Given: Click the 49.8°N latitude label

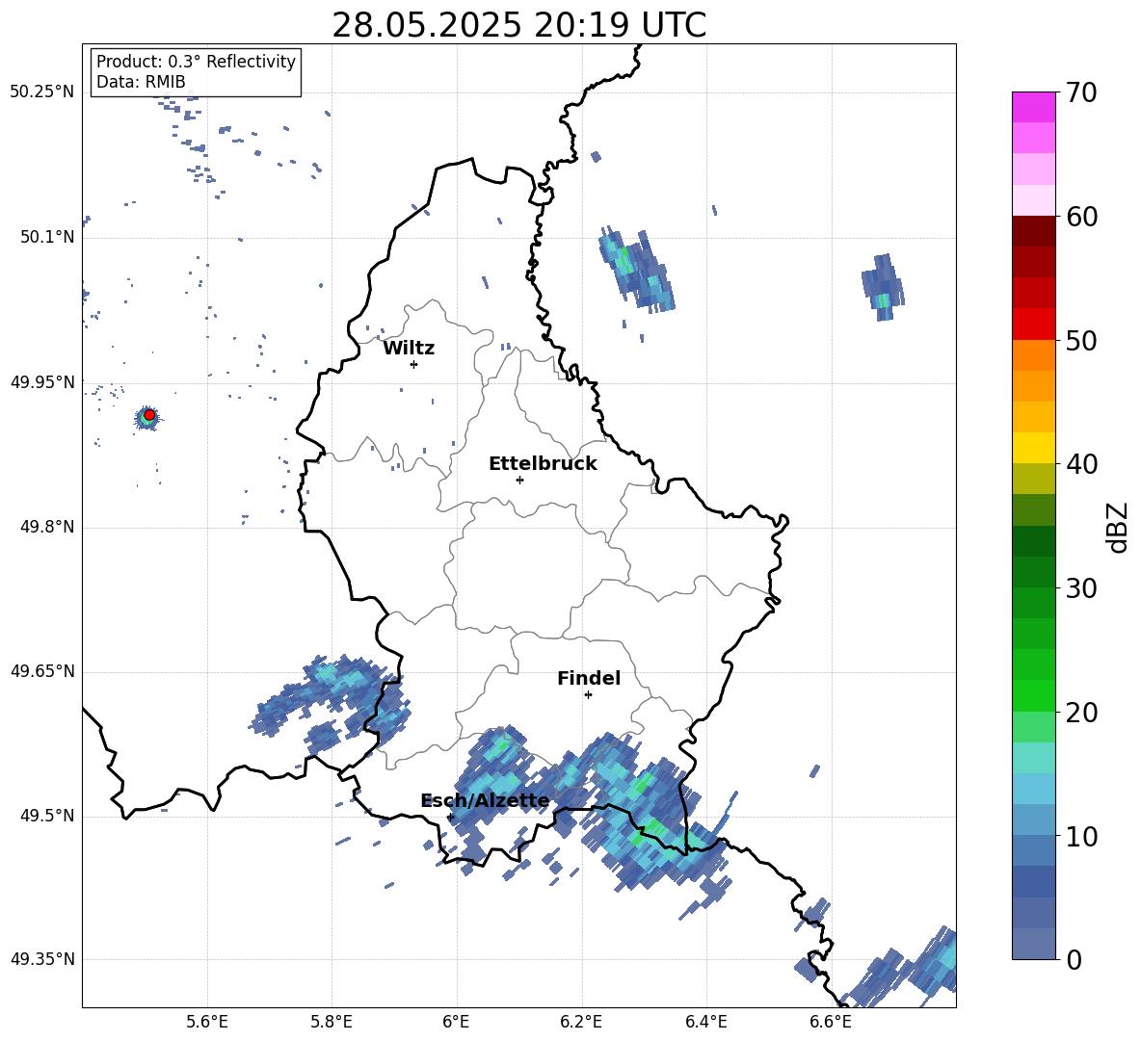Looking at the screenshot, I should (x=47, y=527).
